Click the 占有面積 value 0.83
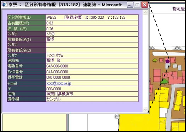This screenshot has height=132, width=186. 50,23
